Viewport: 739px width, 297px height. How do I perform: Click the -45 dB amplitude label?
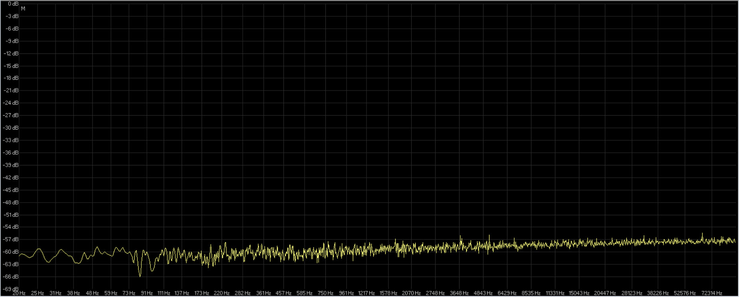(x=11, y=190)
